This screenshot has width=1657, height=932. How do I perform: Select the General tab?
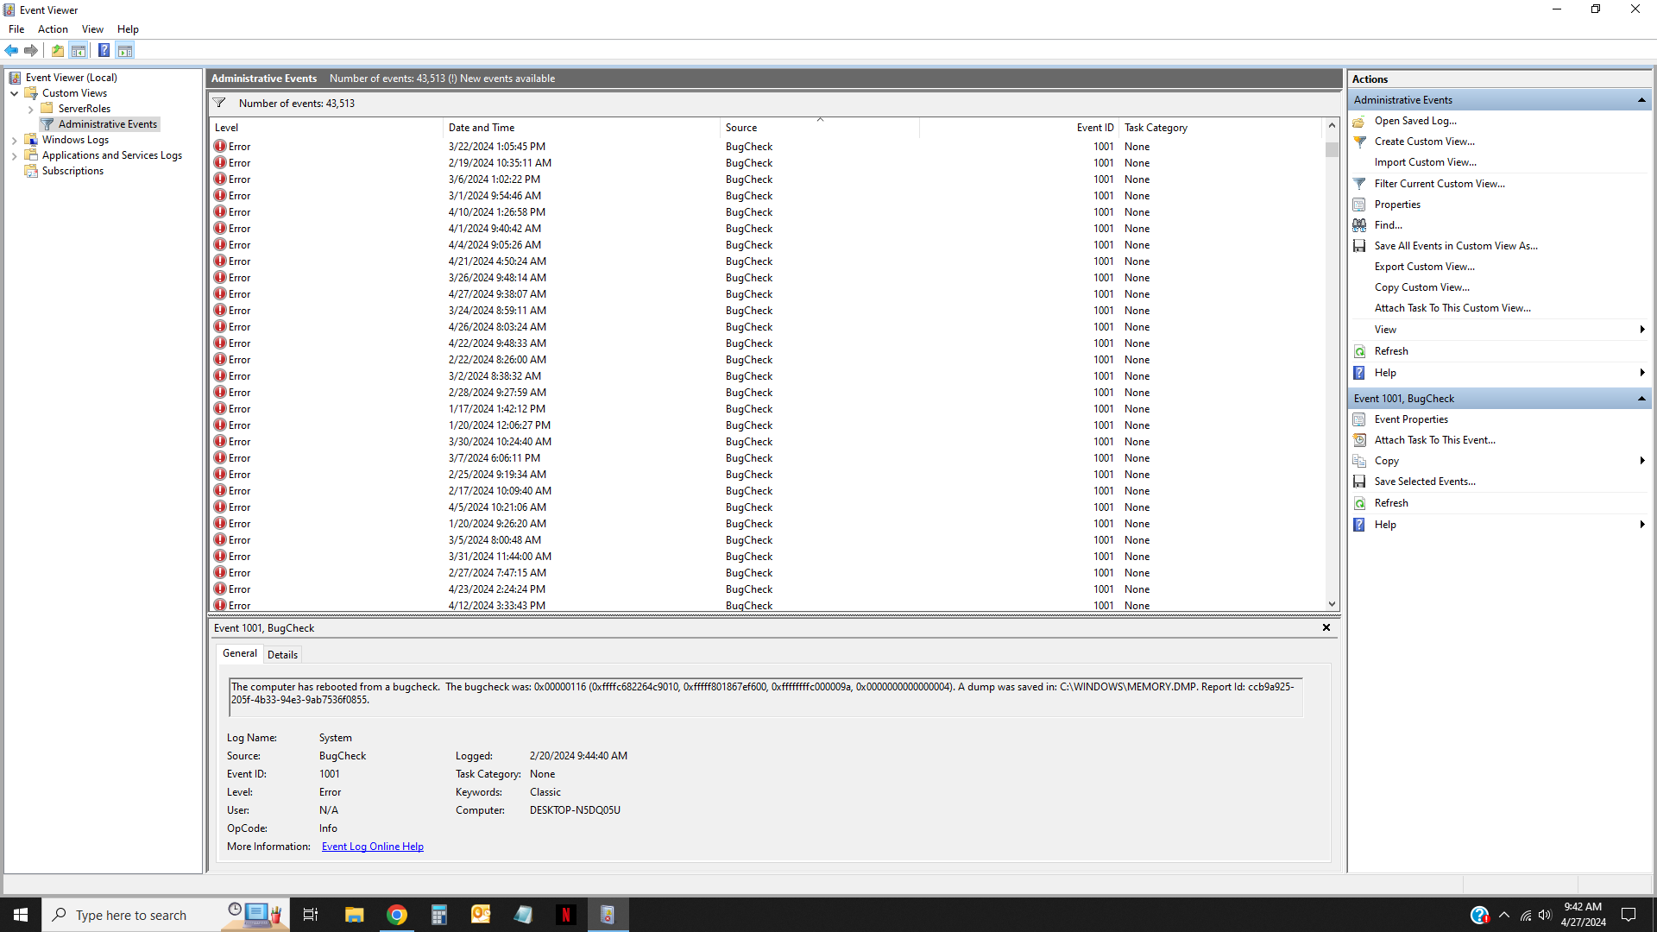(x=239, y=653)
